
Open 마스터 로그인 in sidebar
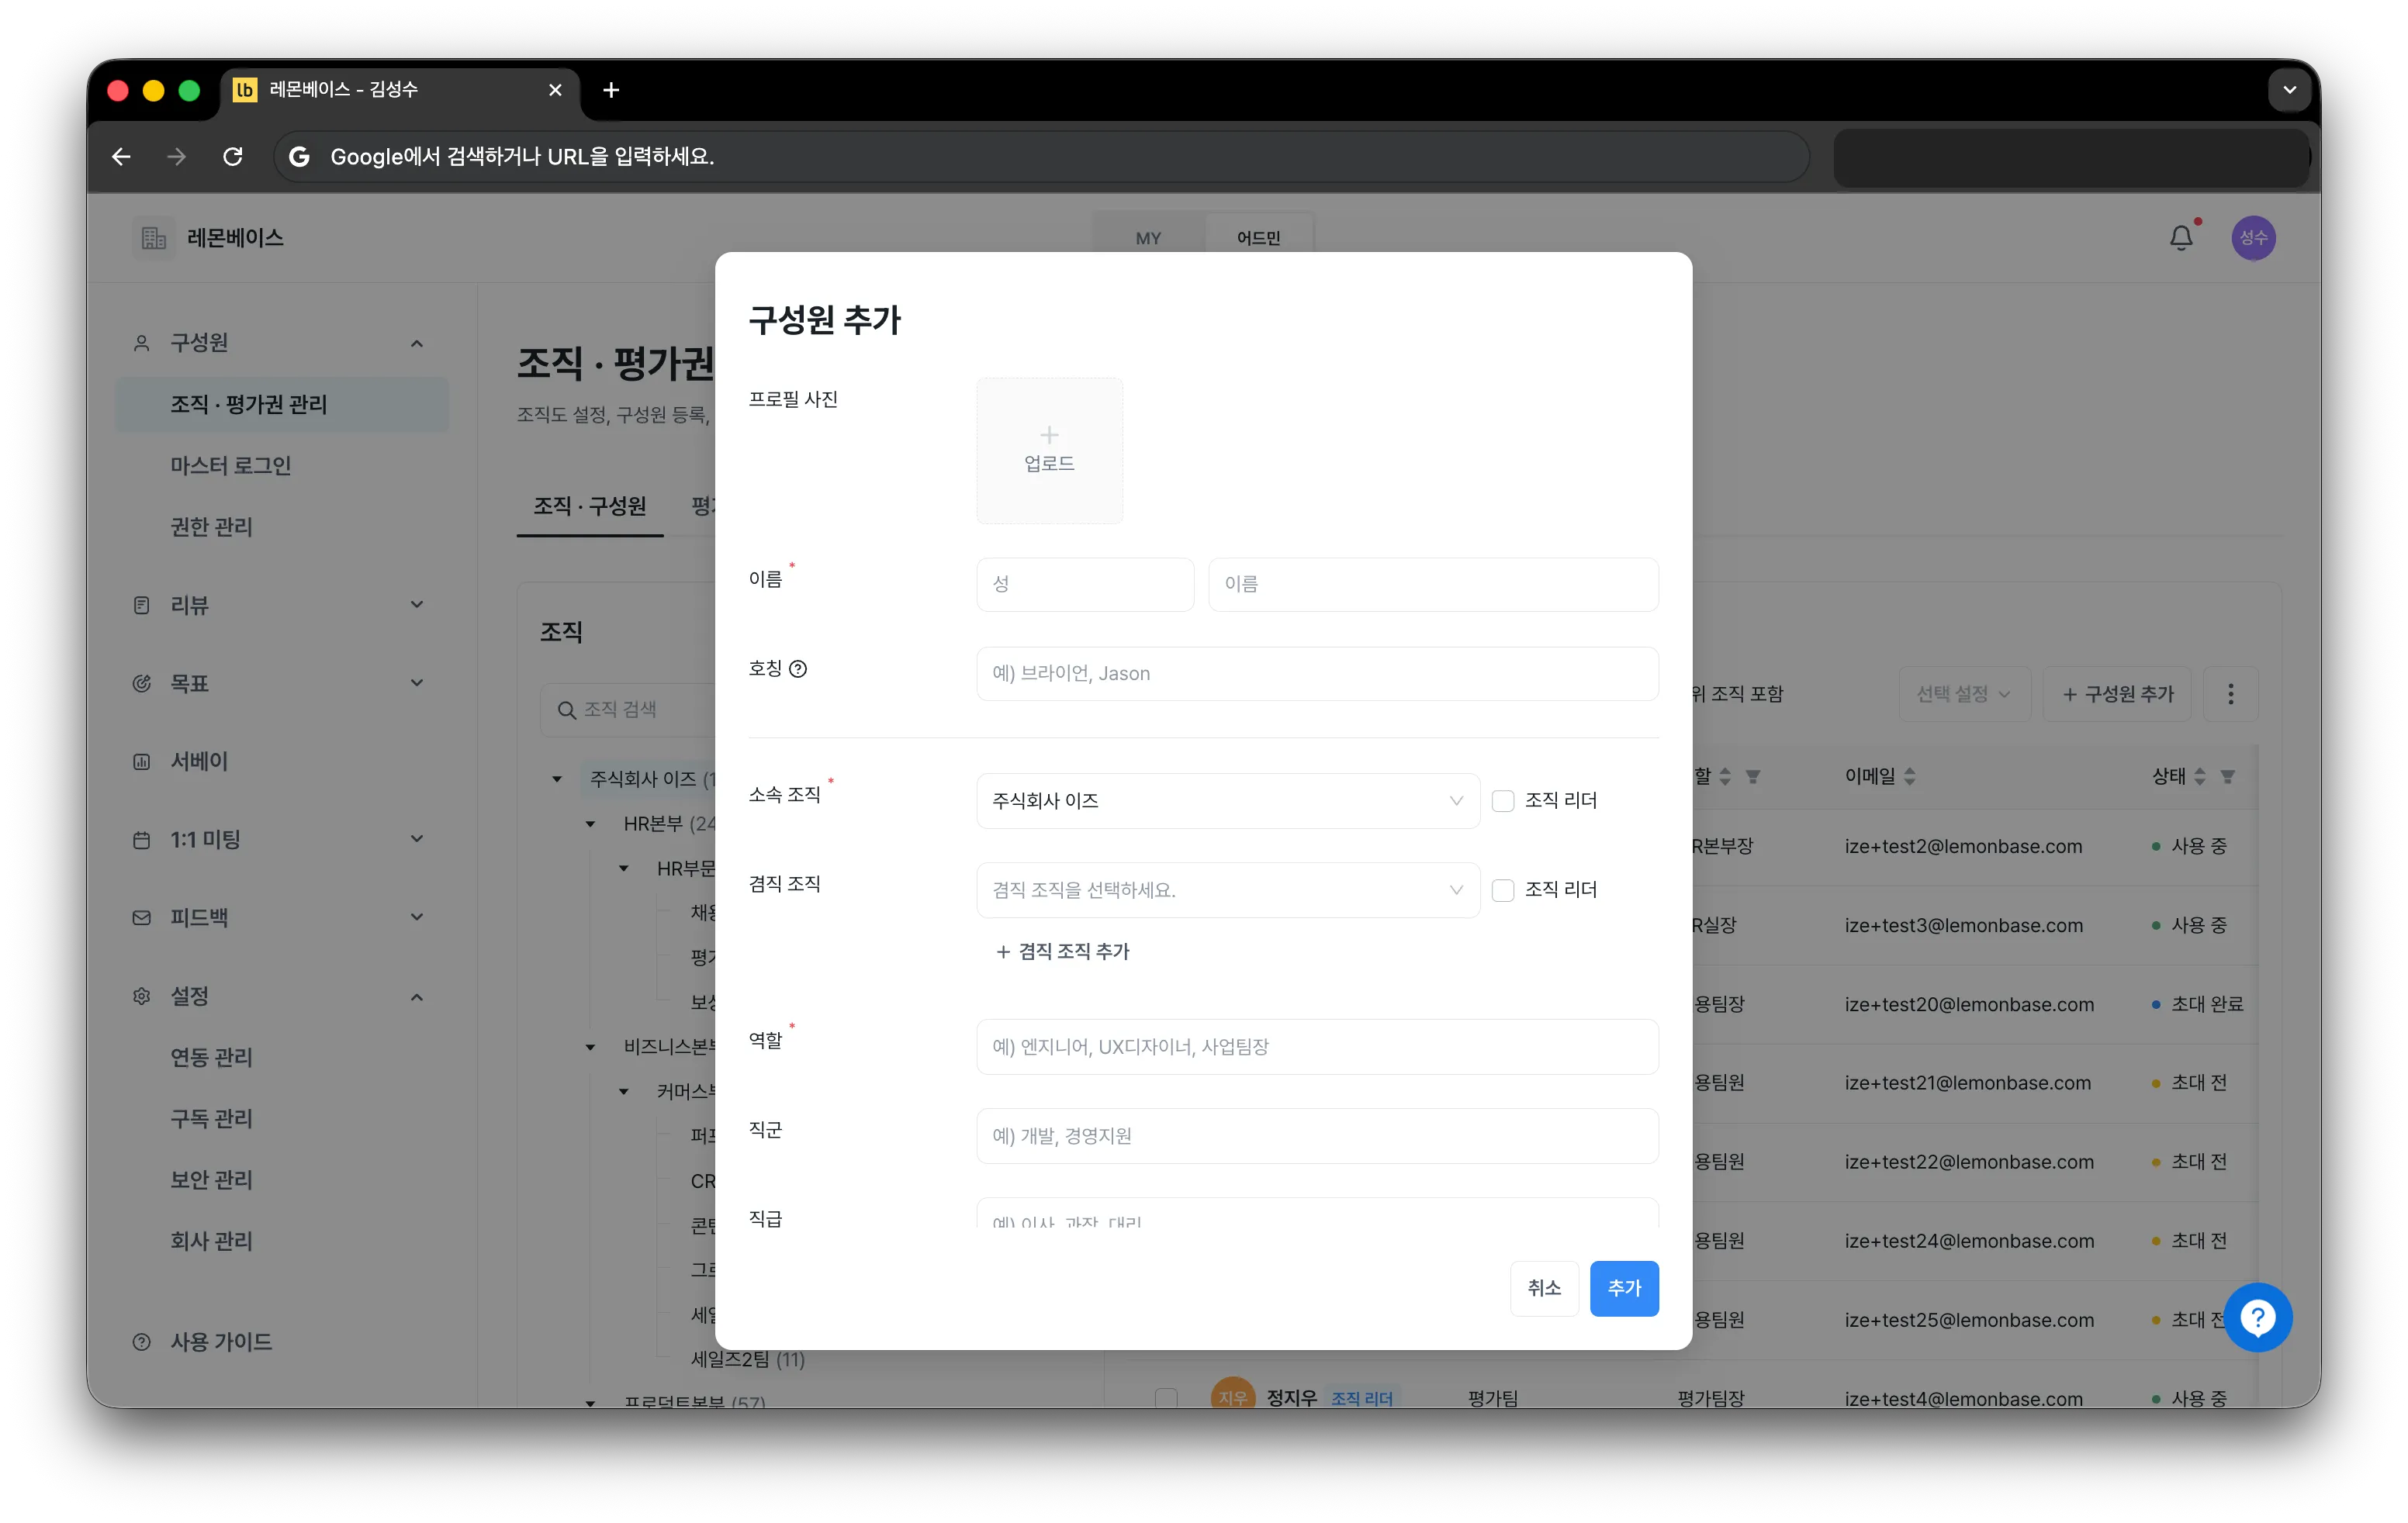pos(230,466)
